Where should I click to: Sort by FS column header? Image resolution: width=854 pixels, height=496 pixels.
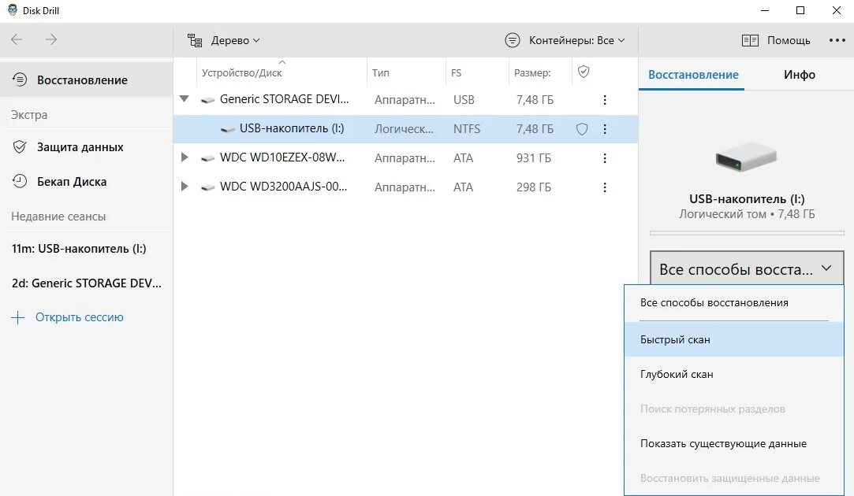click(x=457, y=72)
